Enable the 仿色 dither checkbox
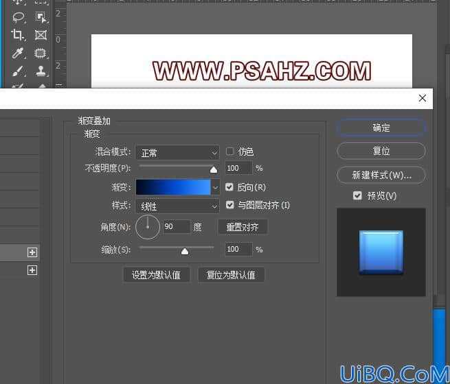The image size is (450, 384). [230, 151]
